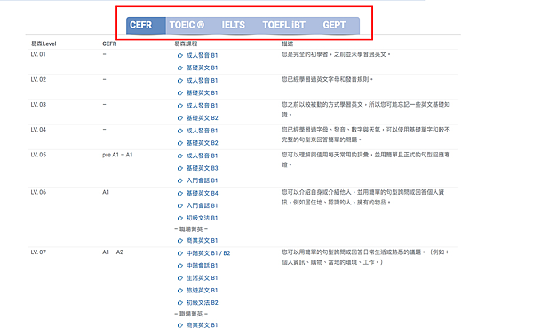The height and width of the screenshot is (328, 533).
Task: Click the CEFR column header in the table
Action: point(109,44)
